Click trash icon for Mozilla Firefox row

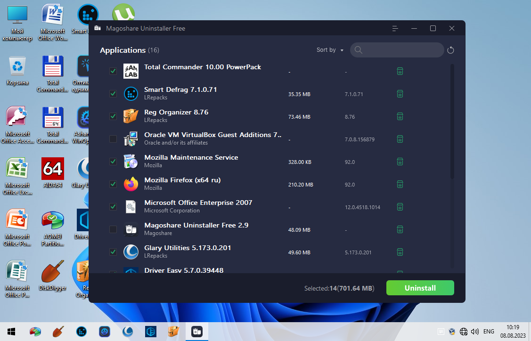tap(400, 184)
